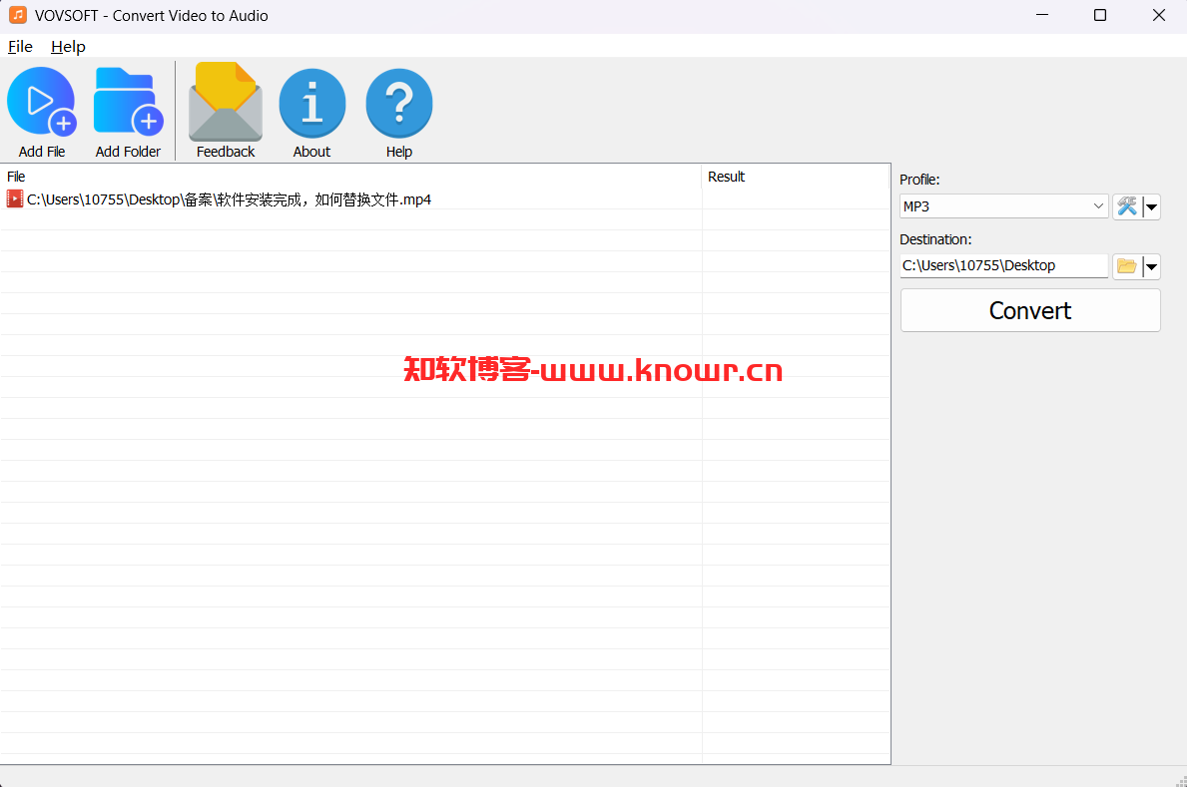Viewport: 1187px width, 787px height.
Task: Expand the MP3 profile combo box
Action: click(x=1003, y=205)
